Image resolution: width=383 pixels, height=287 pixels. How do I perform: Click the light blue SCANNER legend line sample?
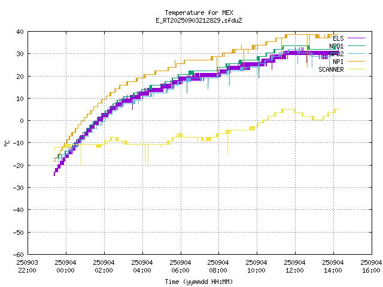(356, 69)
